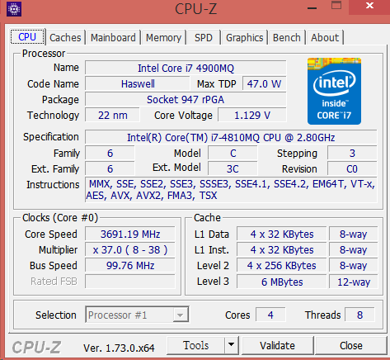Click the CPU-Z app icon in title bar

coord(14,9)
